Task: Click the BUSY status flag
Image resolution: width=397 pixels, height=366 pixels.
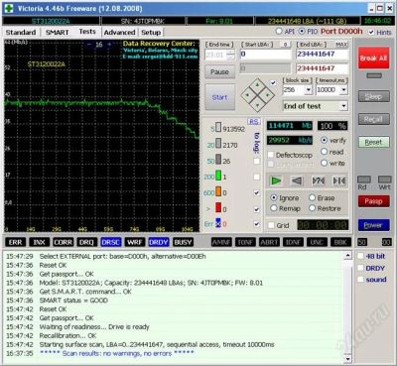Action: coord(183,242)
